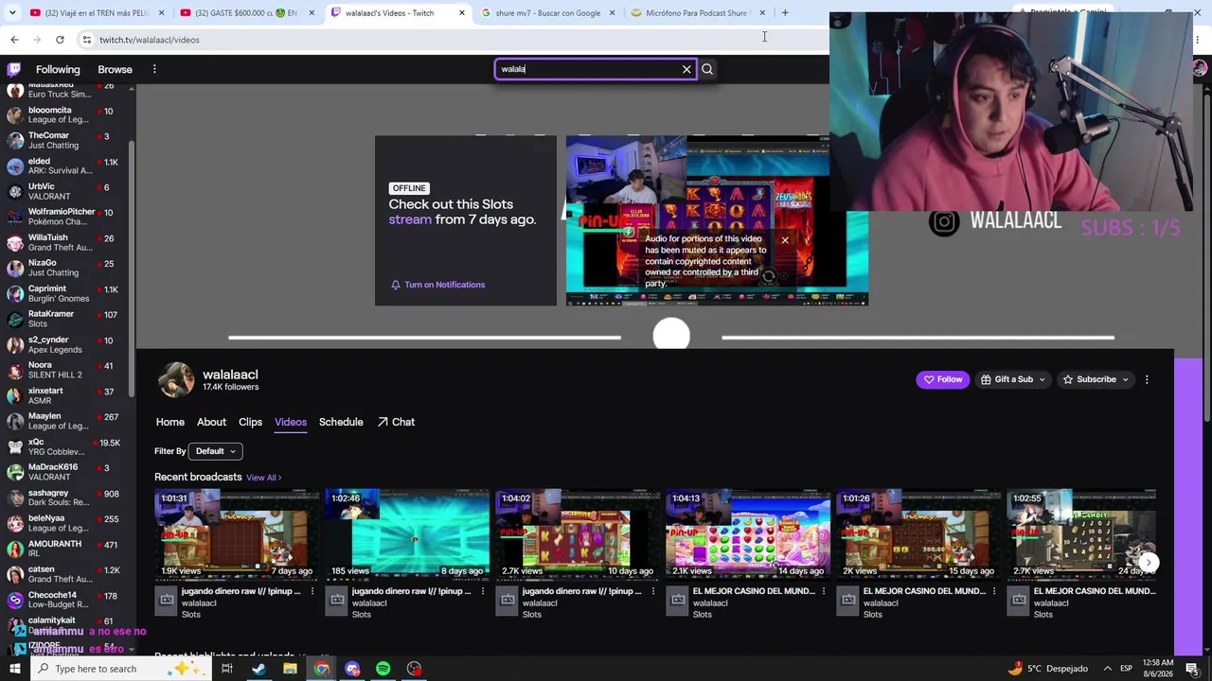Show next recent broadcasts with the arrow

pyautogui.click(x=1148, y=562)
